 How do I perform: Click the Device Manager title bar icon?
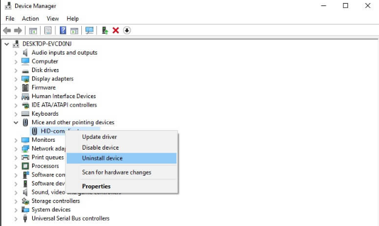pos(8,5)
